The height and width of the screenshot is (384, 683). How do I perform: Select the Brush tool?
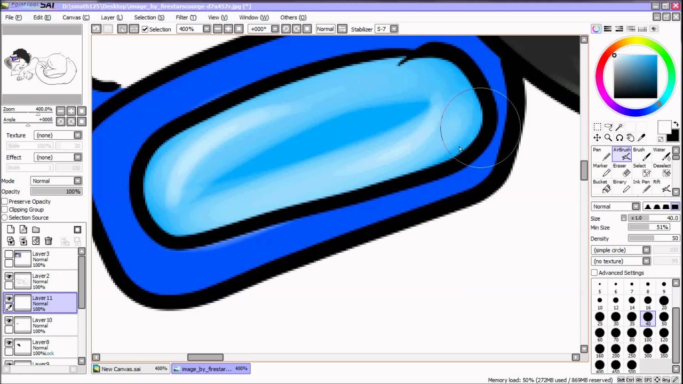point(642,154)
